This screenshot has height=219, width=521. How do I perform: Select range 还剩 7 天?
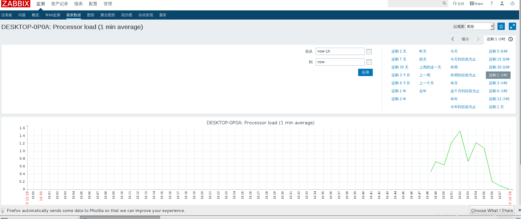click(399, 59)
